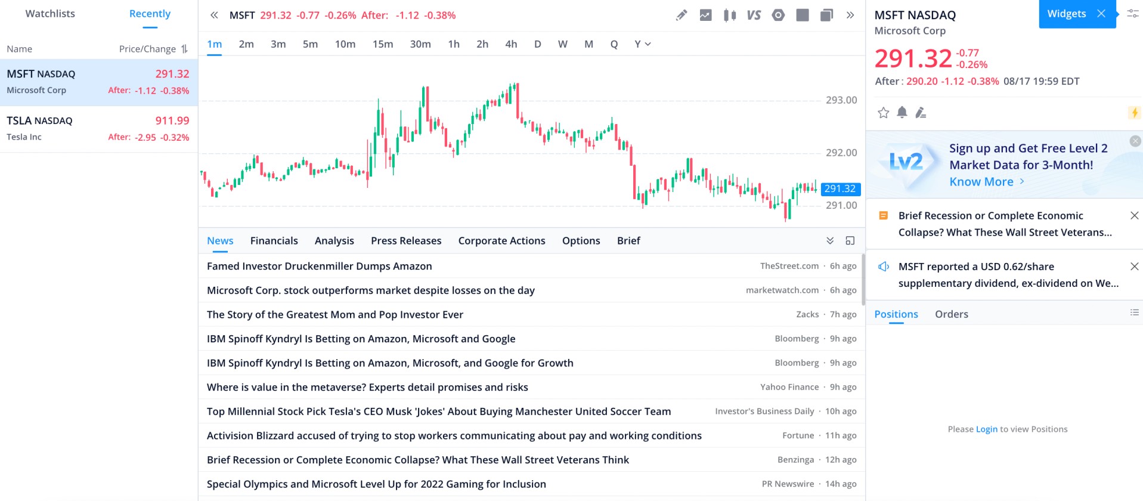
Task: Click Login link to view positions
Action: pyautogui.click(x=986, y=429)
